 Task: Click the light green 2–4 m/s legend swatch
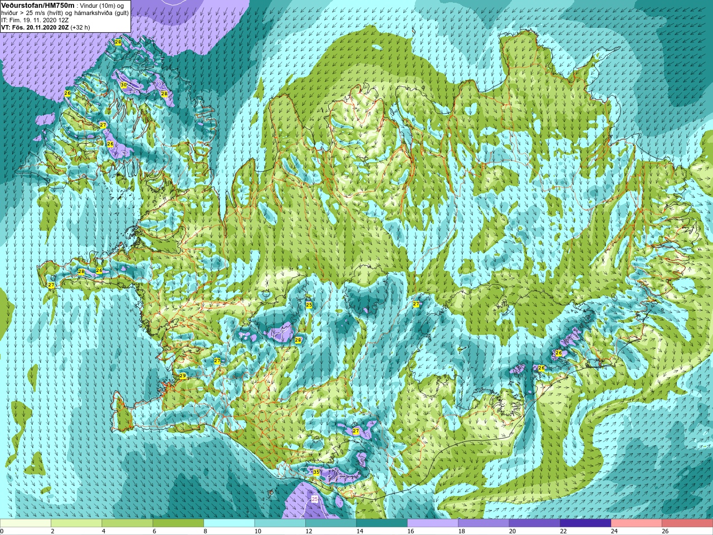coord(76,523)
